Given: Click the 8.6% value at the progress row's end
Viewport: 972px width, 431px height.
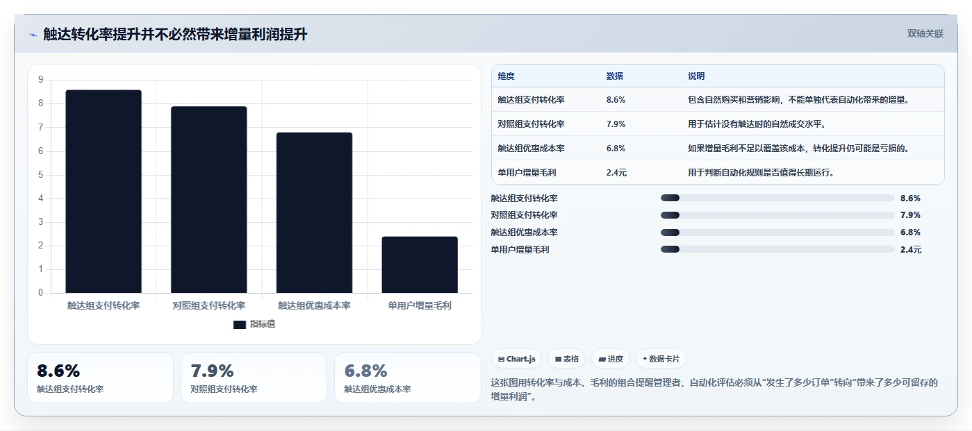Looking at the screenshot, I should click(x=910, y=198).
